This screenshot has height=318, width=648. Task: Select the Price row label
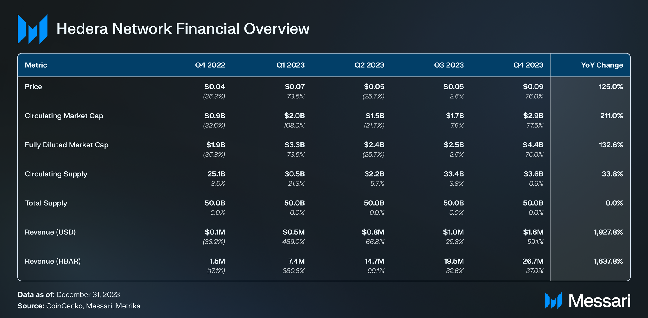tap(33, 87)
